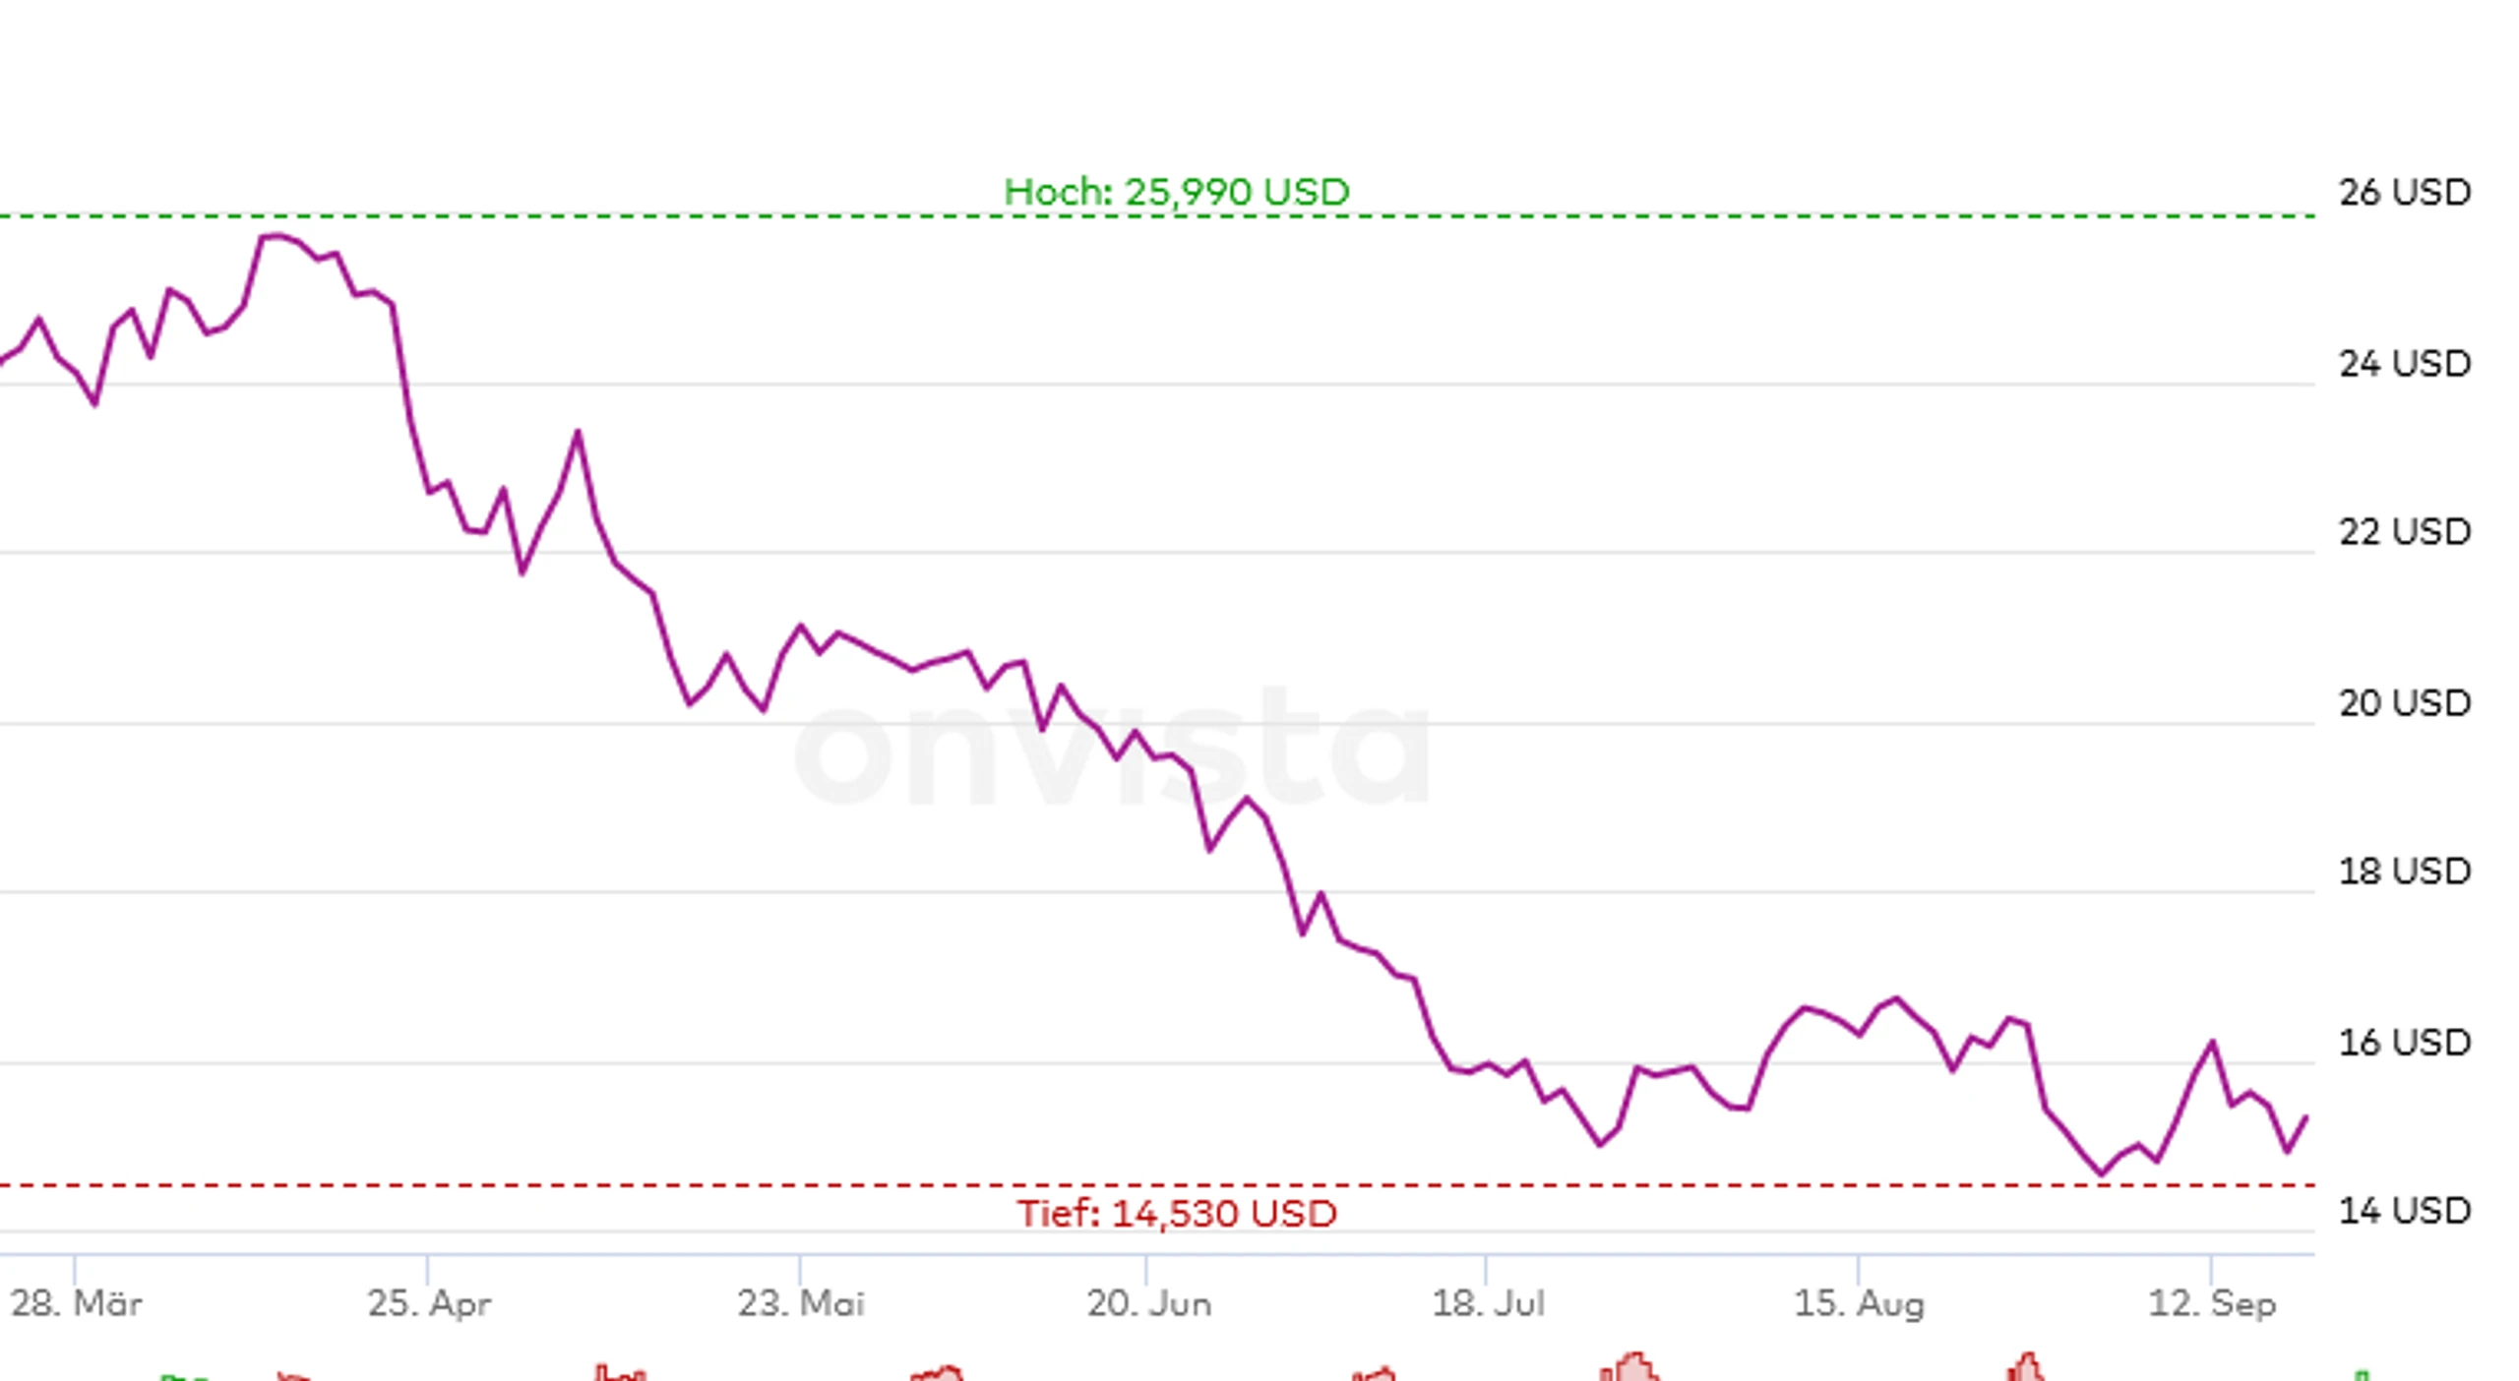The image size is (2519, 1381).
Task: Click the red volume spike below late August
Action: click(x=2026, y=1367)
